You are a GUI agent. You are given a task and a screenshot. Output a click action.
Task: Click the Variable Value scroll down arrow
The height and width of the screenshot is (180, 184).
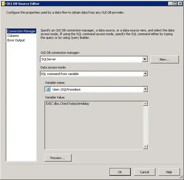coord(145,147)
